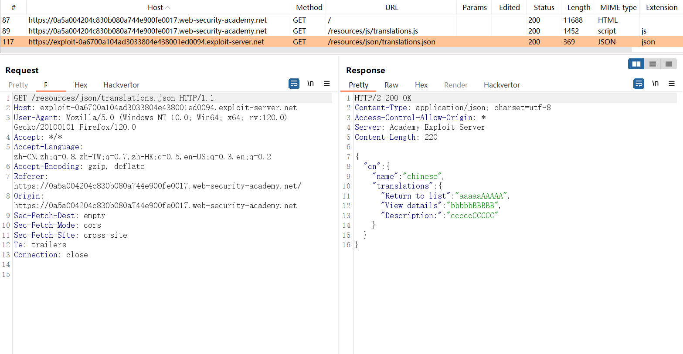Viewport: 683px width, 354px height.
Task: Sort by Extension column header
Action: (x=662, y=7)
